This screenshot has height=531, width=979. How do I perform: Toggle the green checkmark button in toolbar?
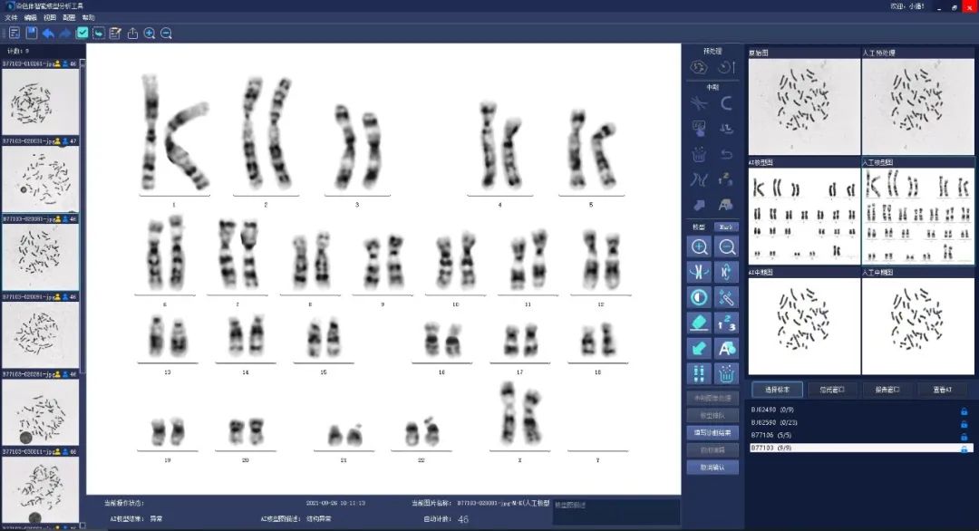coord(82,34)
